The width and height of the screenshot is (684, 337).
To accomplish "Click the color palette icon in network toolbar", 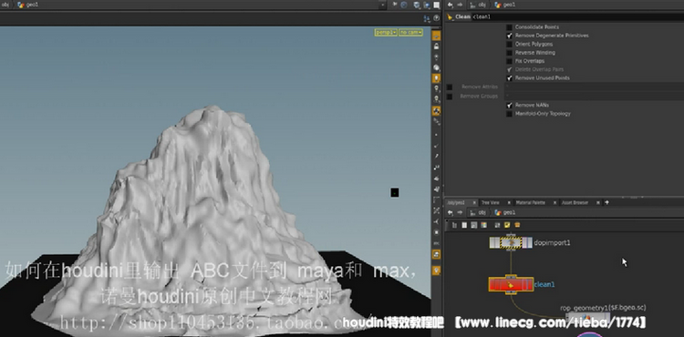I will pos(483,225).
